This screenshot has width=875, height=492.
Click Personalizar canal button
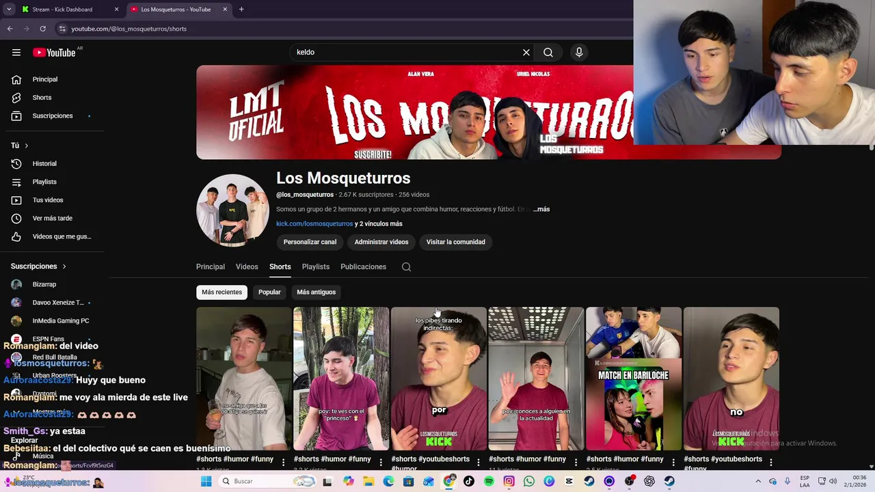310,242
